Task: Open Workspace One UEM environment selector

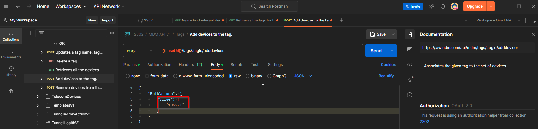Action: pyautogui.click(x=498, y=20)
